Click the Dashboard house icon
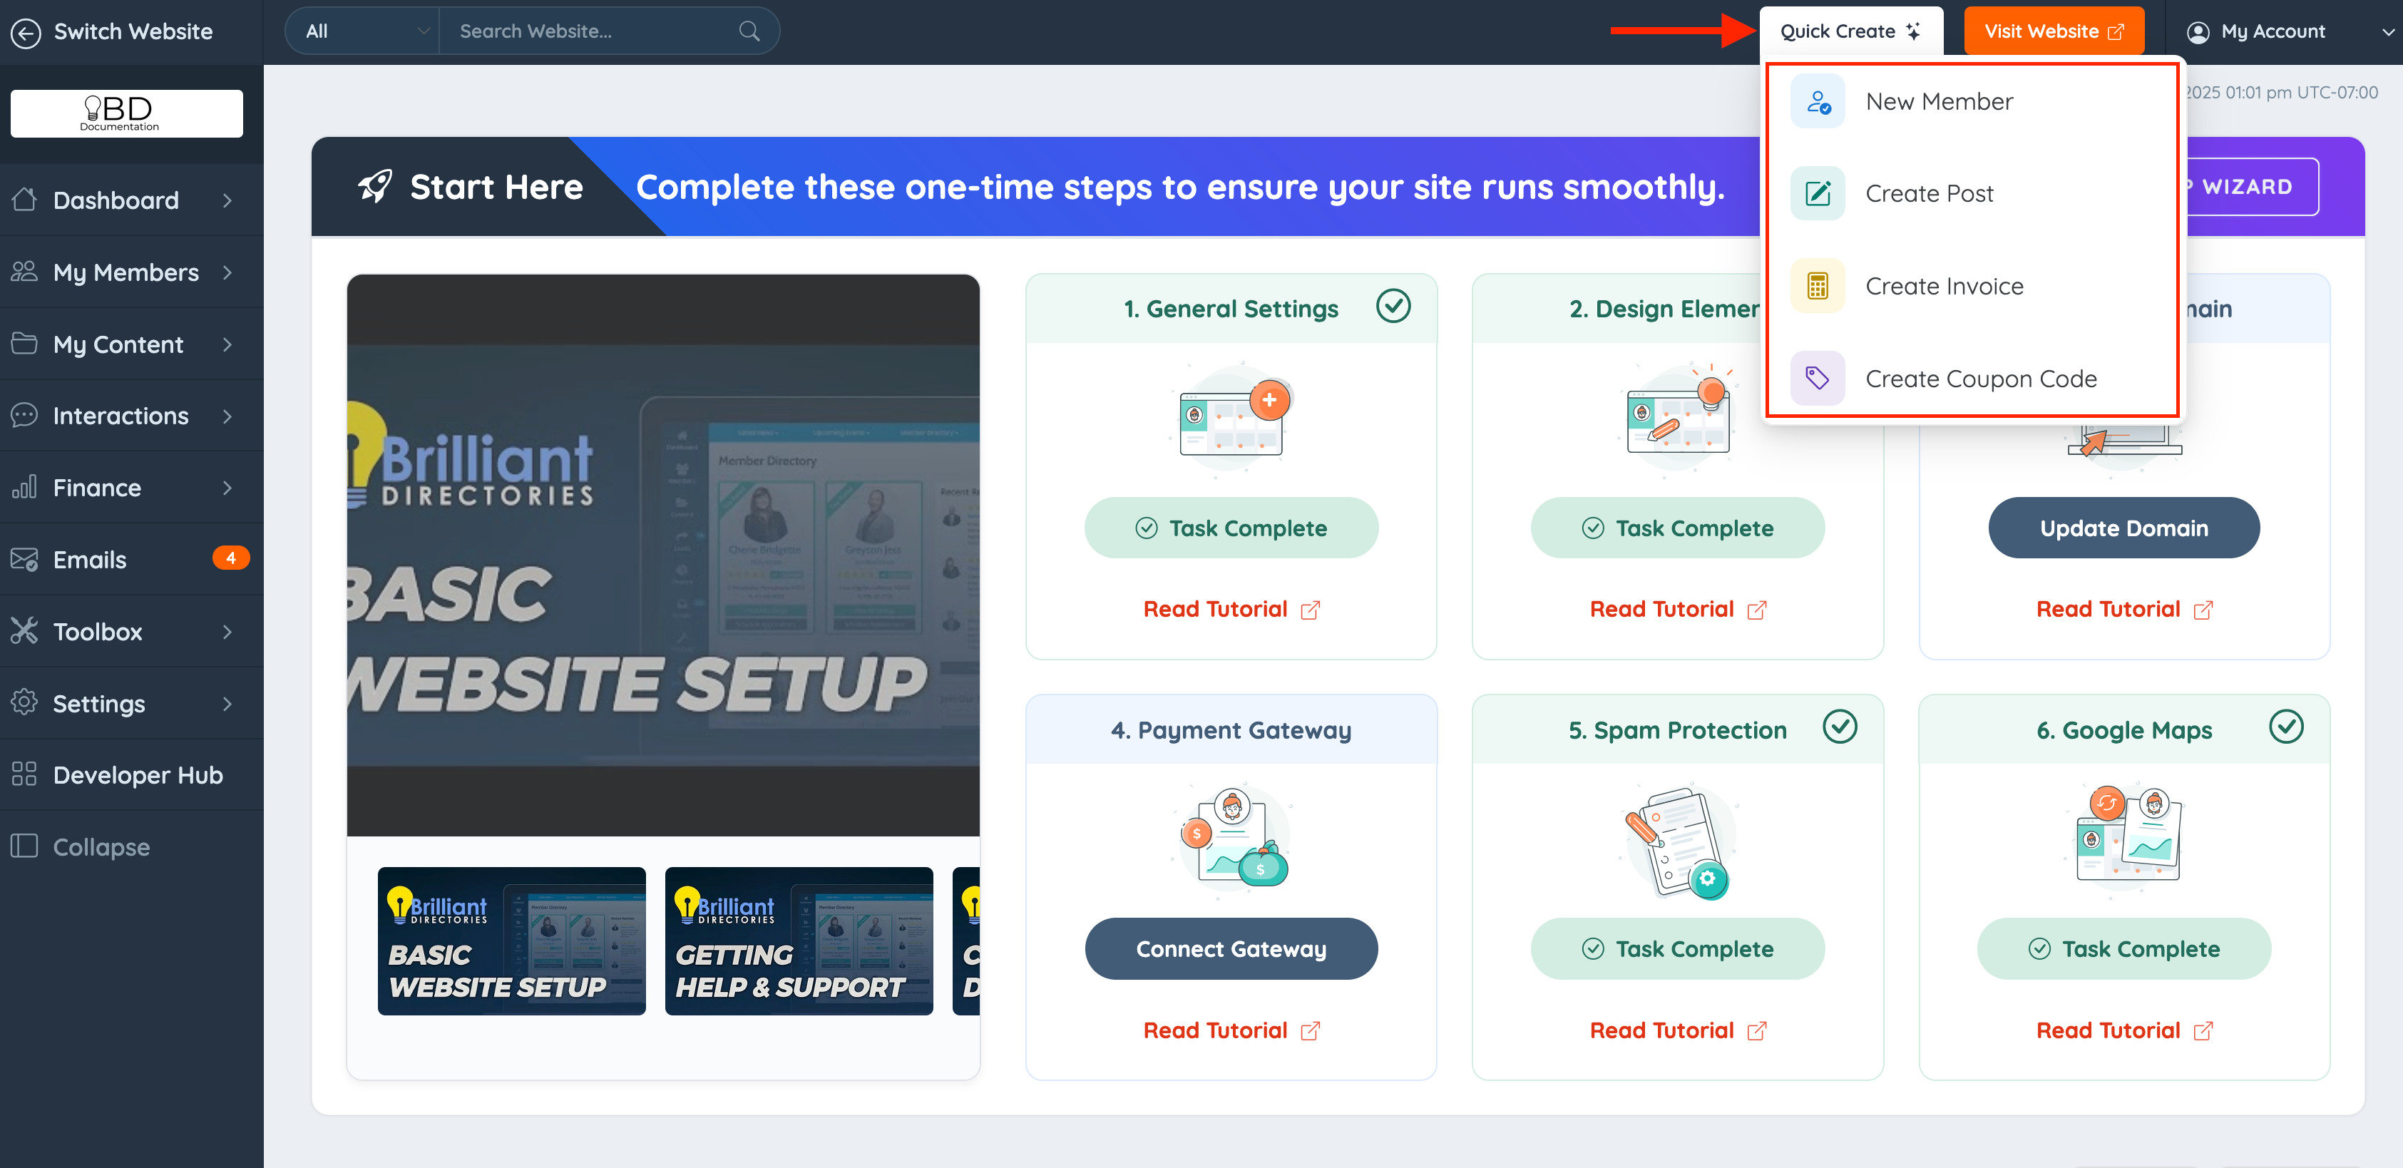2403x1168 pixels. [24, 199]
